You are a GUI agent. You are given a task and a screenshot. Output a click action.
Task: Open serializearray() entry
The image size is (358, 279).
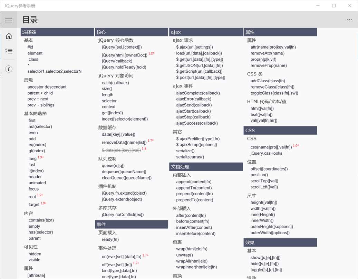pos(190,157)
